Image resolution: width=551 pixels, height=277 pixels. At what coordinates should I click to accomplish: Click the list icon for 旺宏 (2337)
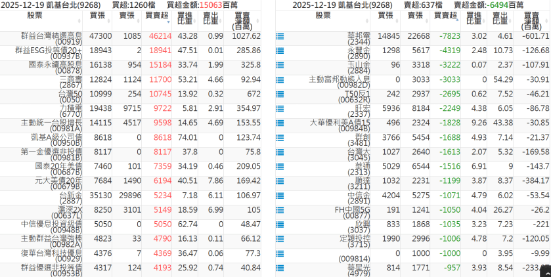tap(280, 109)
